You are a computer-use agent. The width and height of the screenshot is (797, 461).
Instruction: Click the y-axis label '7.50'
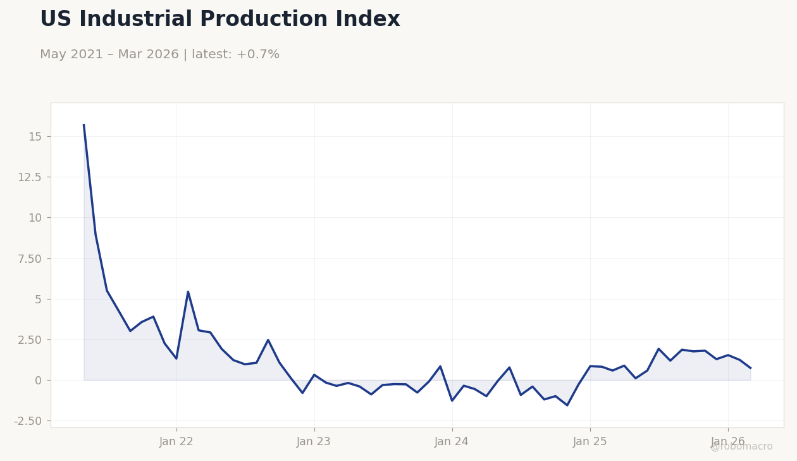tap(30, 258)
